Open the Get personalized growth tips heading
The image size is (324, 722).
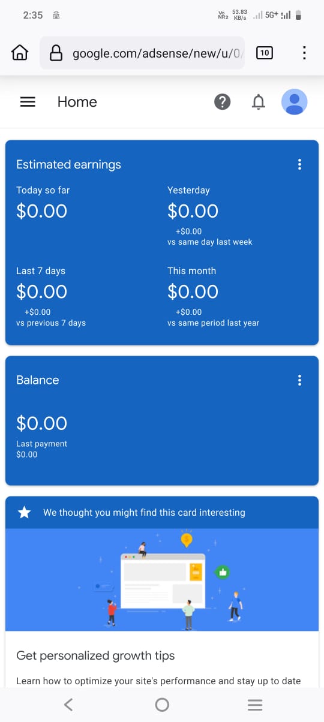95,655
